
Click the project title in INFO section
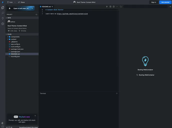17,26
